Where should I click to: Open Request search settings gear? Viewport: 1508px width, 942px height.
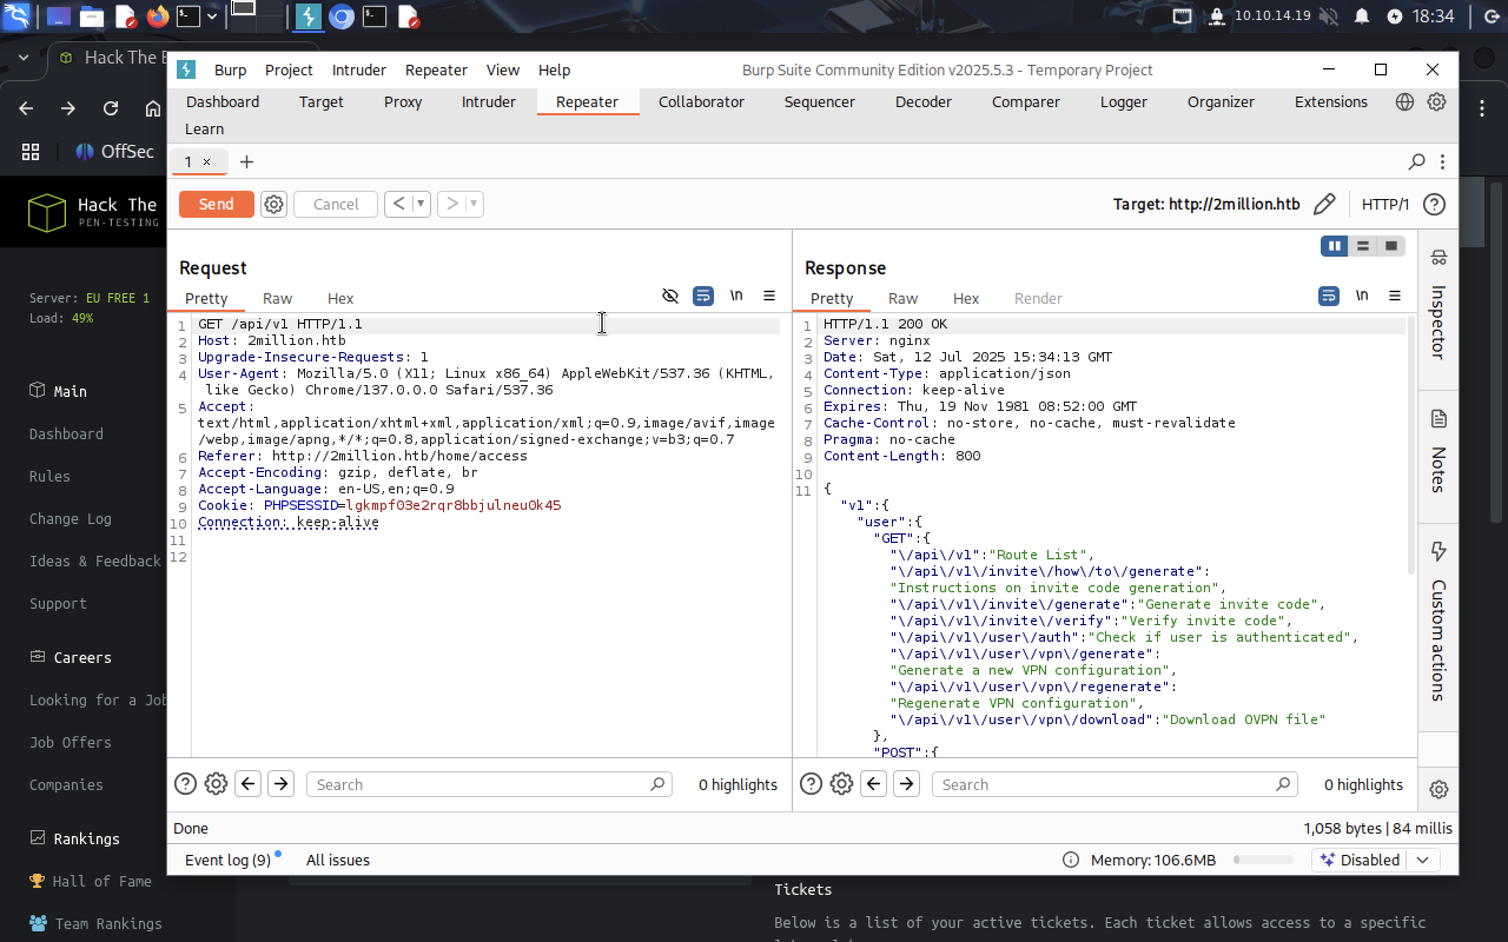pyautogui.click(x=216, y=784)
